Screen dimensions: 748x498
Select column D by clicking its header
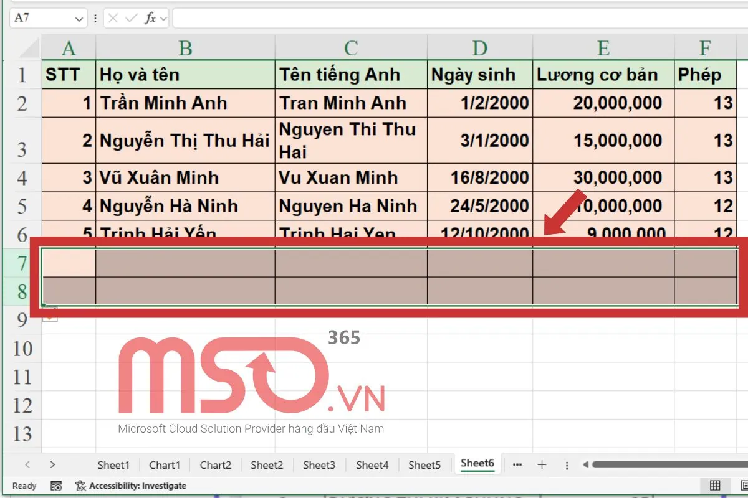[x=479, y=47]
